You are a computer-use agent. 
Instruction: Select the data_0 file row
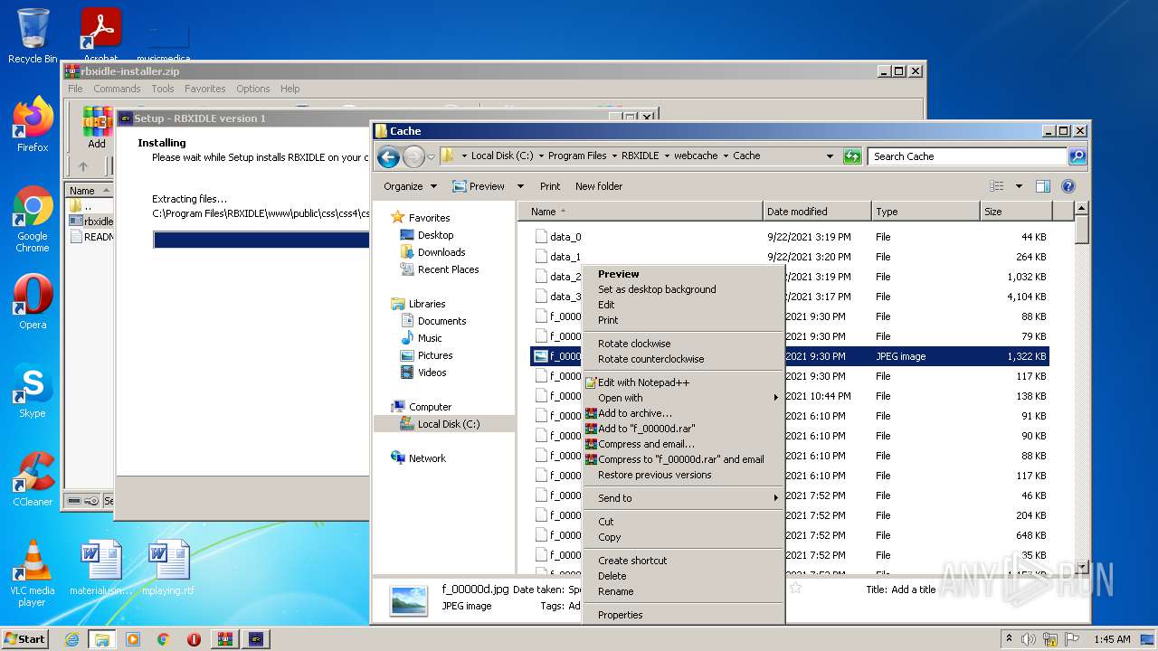click(x=789, y=237)
